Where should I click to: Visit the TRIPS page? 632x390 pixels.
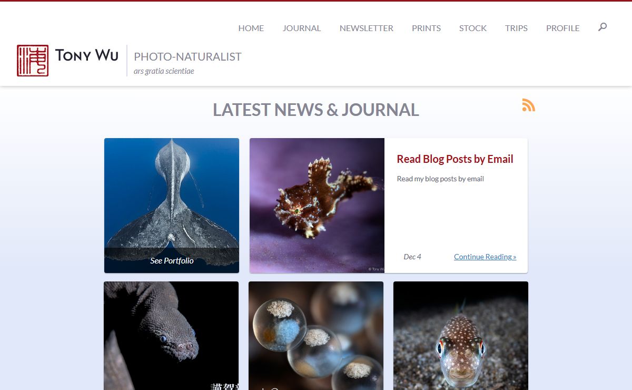[516, 28]
